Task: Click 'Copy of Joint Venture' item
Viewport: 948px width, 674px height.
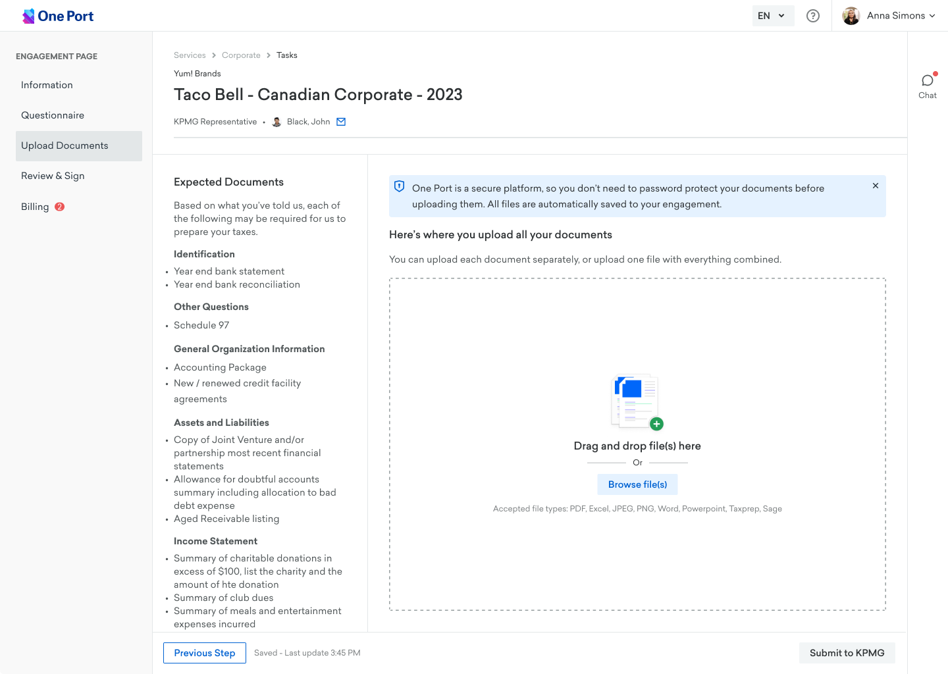Action: (x=248, y=453)
